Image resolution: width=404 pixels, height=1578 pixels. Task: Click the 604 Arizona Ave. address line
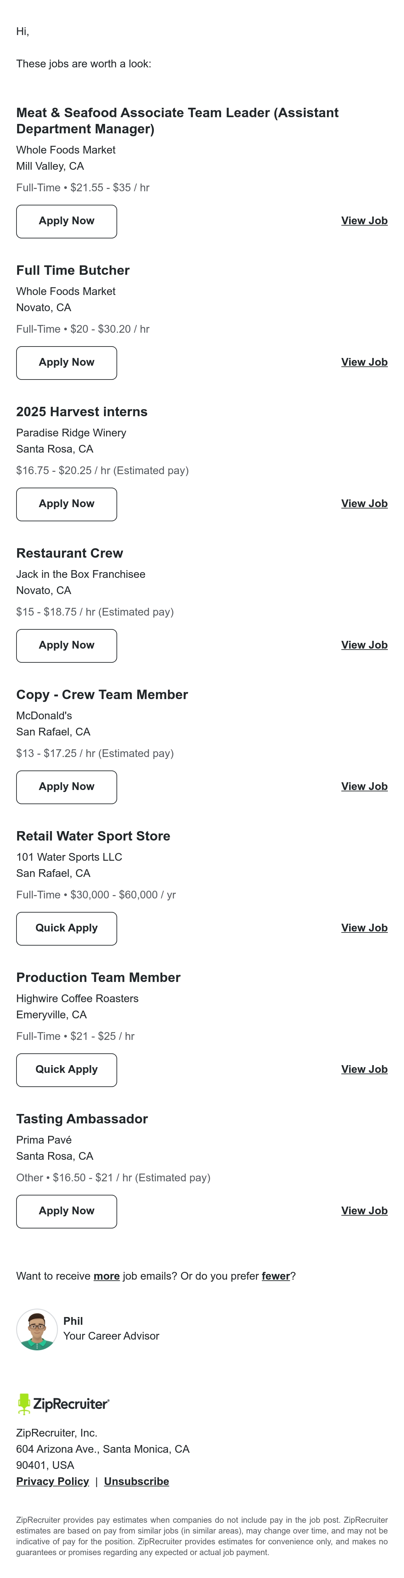(103, 1450)
